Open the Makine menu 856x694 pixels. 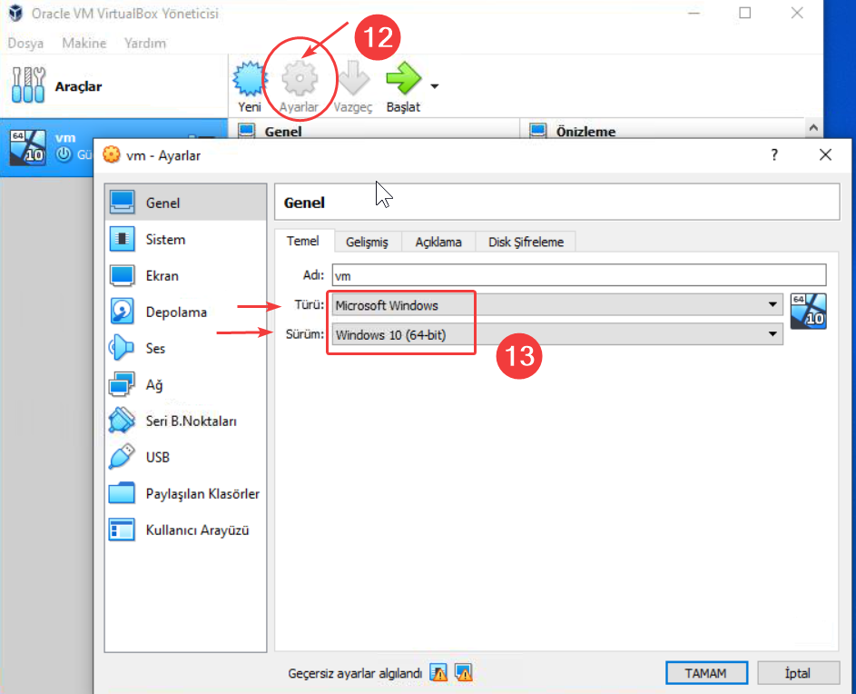click(x=84, y=44)
